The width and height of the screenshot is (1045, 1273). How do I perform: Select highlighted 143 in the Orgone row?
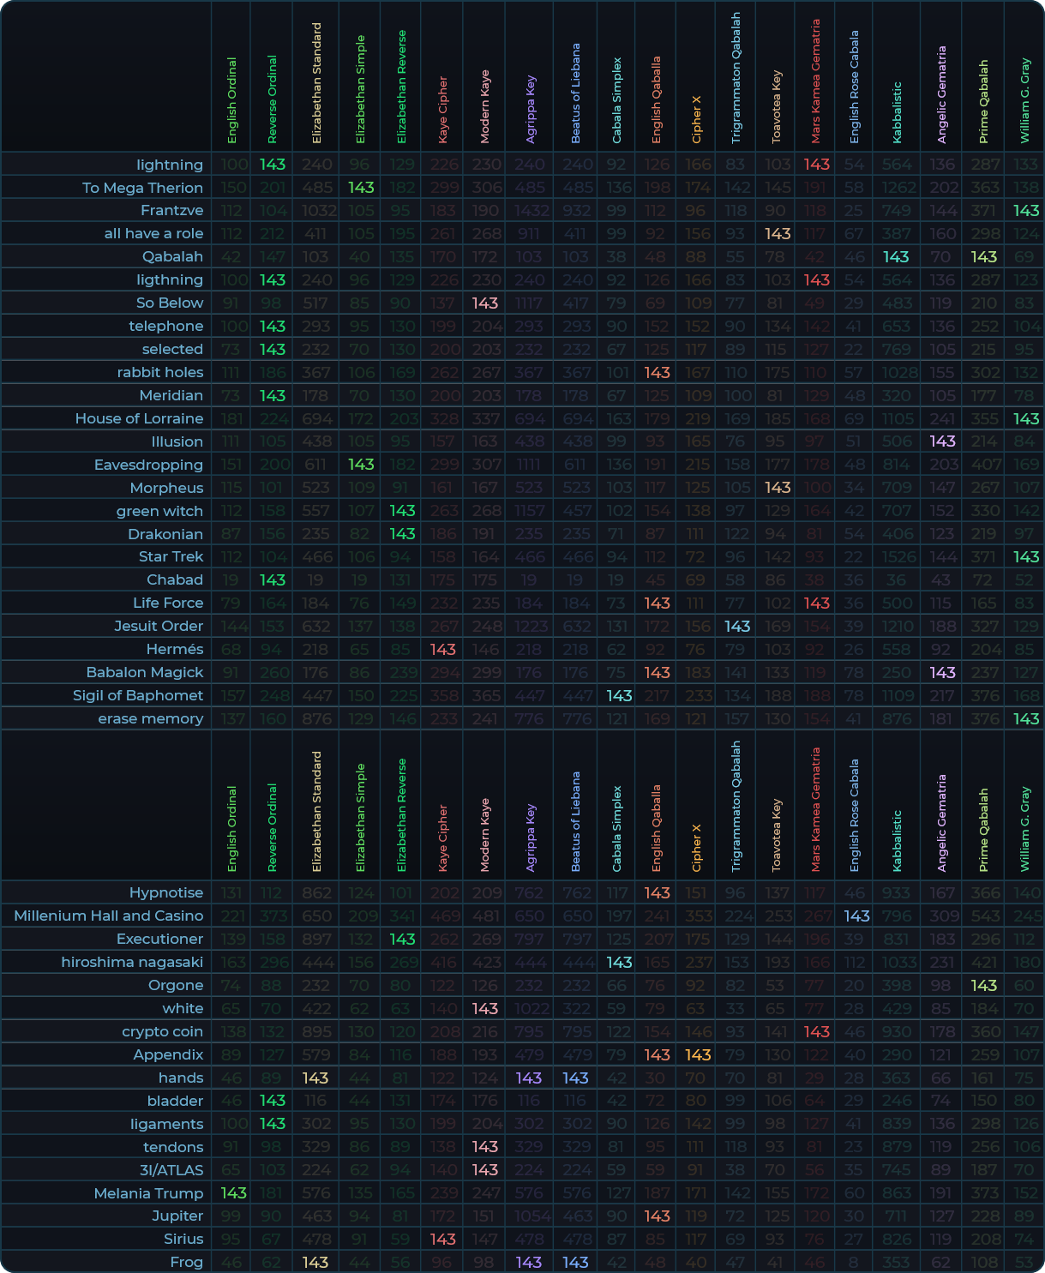983,985
